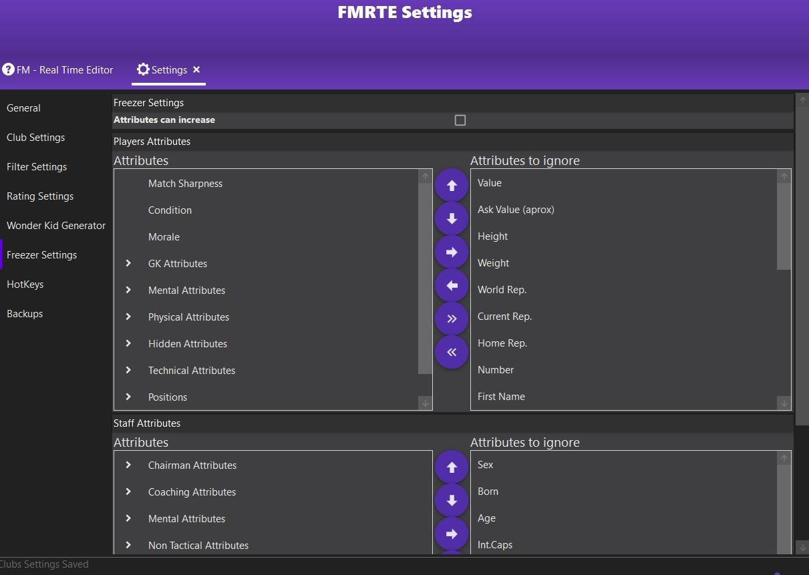809x575 pixels.
Task: Click the up scroll arrow of staff Attributes to ignore list
Action: (784, 458)
